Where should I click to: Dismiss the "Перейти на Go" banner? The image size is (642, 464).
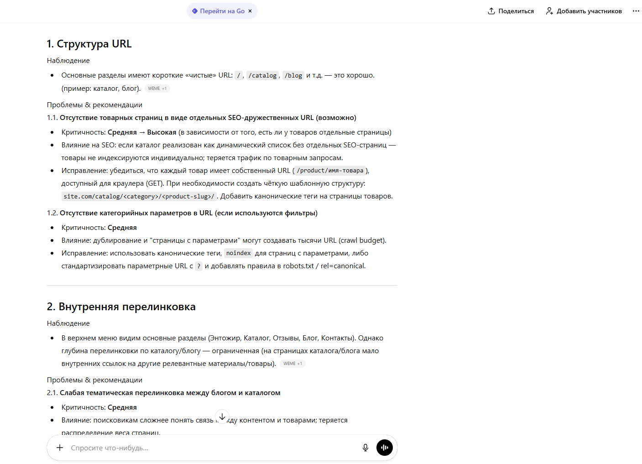click(x=250, y=11)
